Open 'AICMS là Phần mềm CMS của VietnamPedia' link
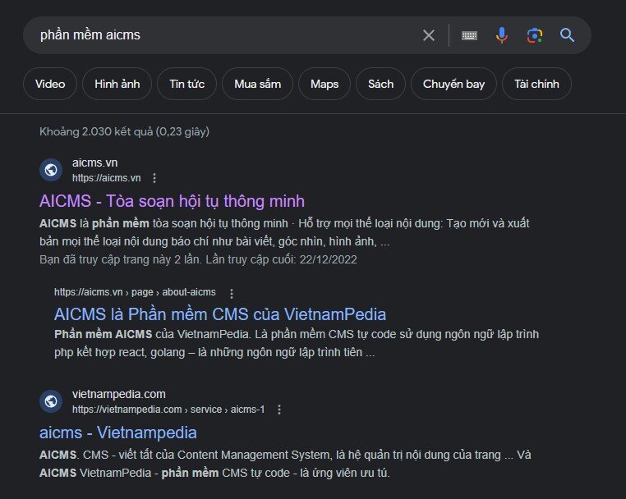Screen dimensions: 626x499 click(x=220, y=314)
